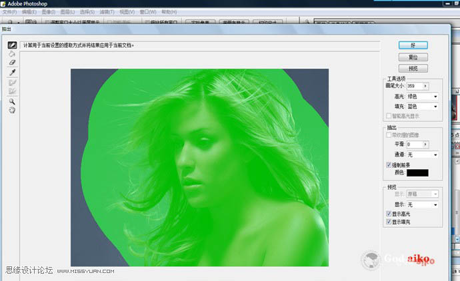The image size is (460, 281).
Task: Click the 预览 preview button
Action: [x=413, y=68]
